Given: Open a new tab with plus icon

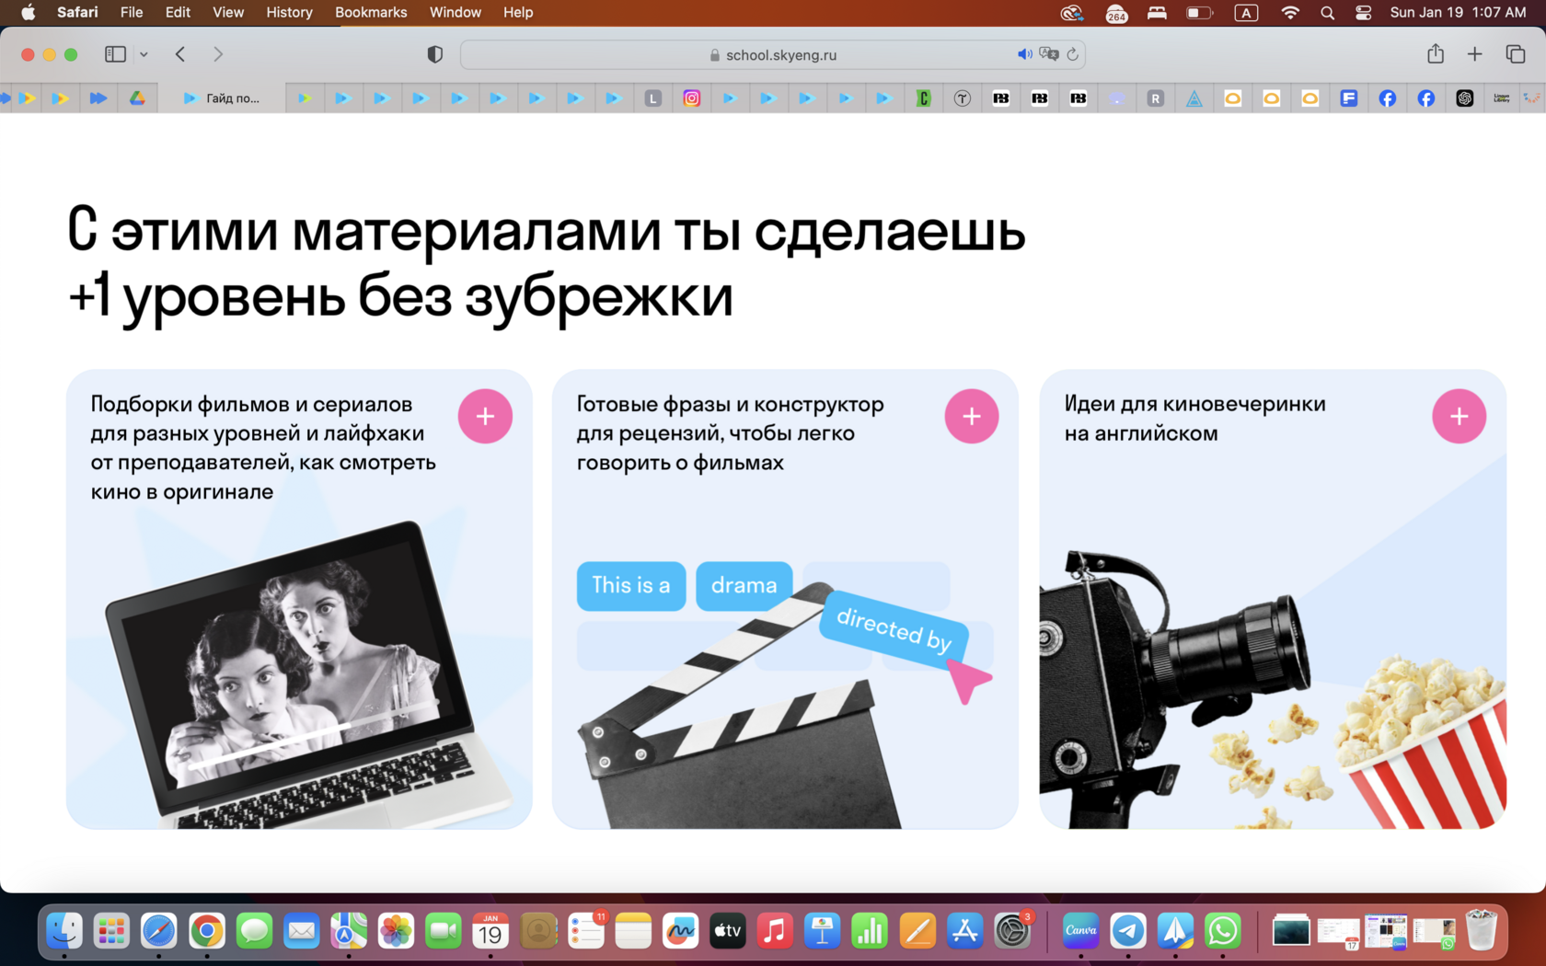Looking at the screenshot, I should point(1474,54).
